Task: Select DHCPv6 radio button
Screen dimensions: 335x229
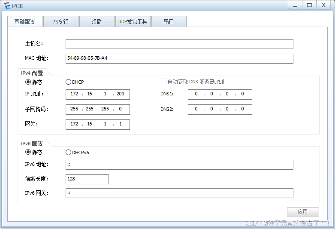Action: click(x=68, y=152)
